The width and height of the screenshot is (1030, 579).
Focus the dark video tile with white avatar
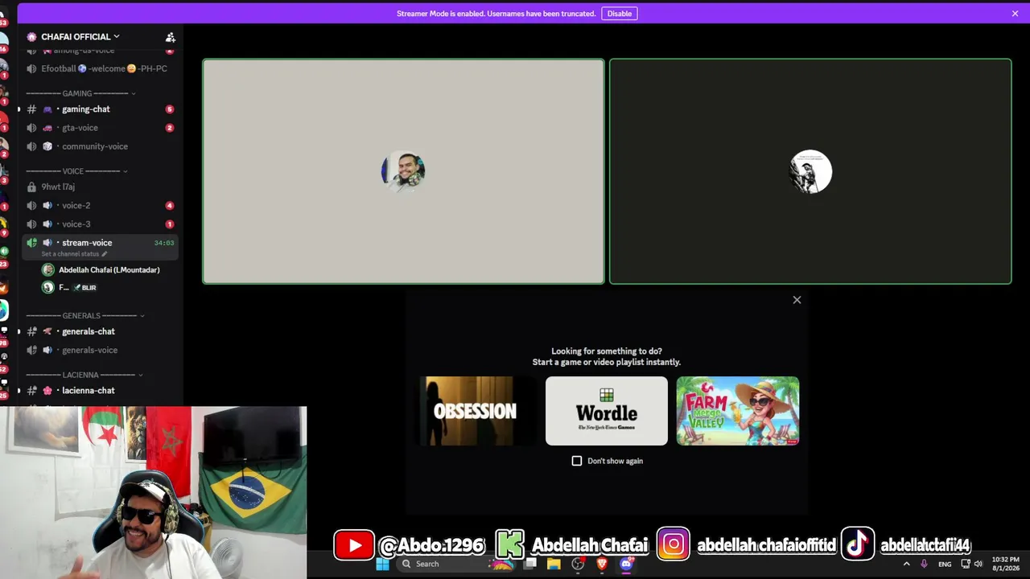pos(810,171)
